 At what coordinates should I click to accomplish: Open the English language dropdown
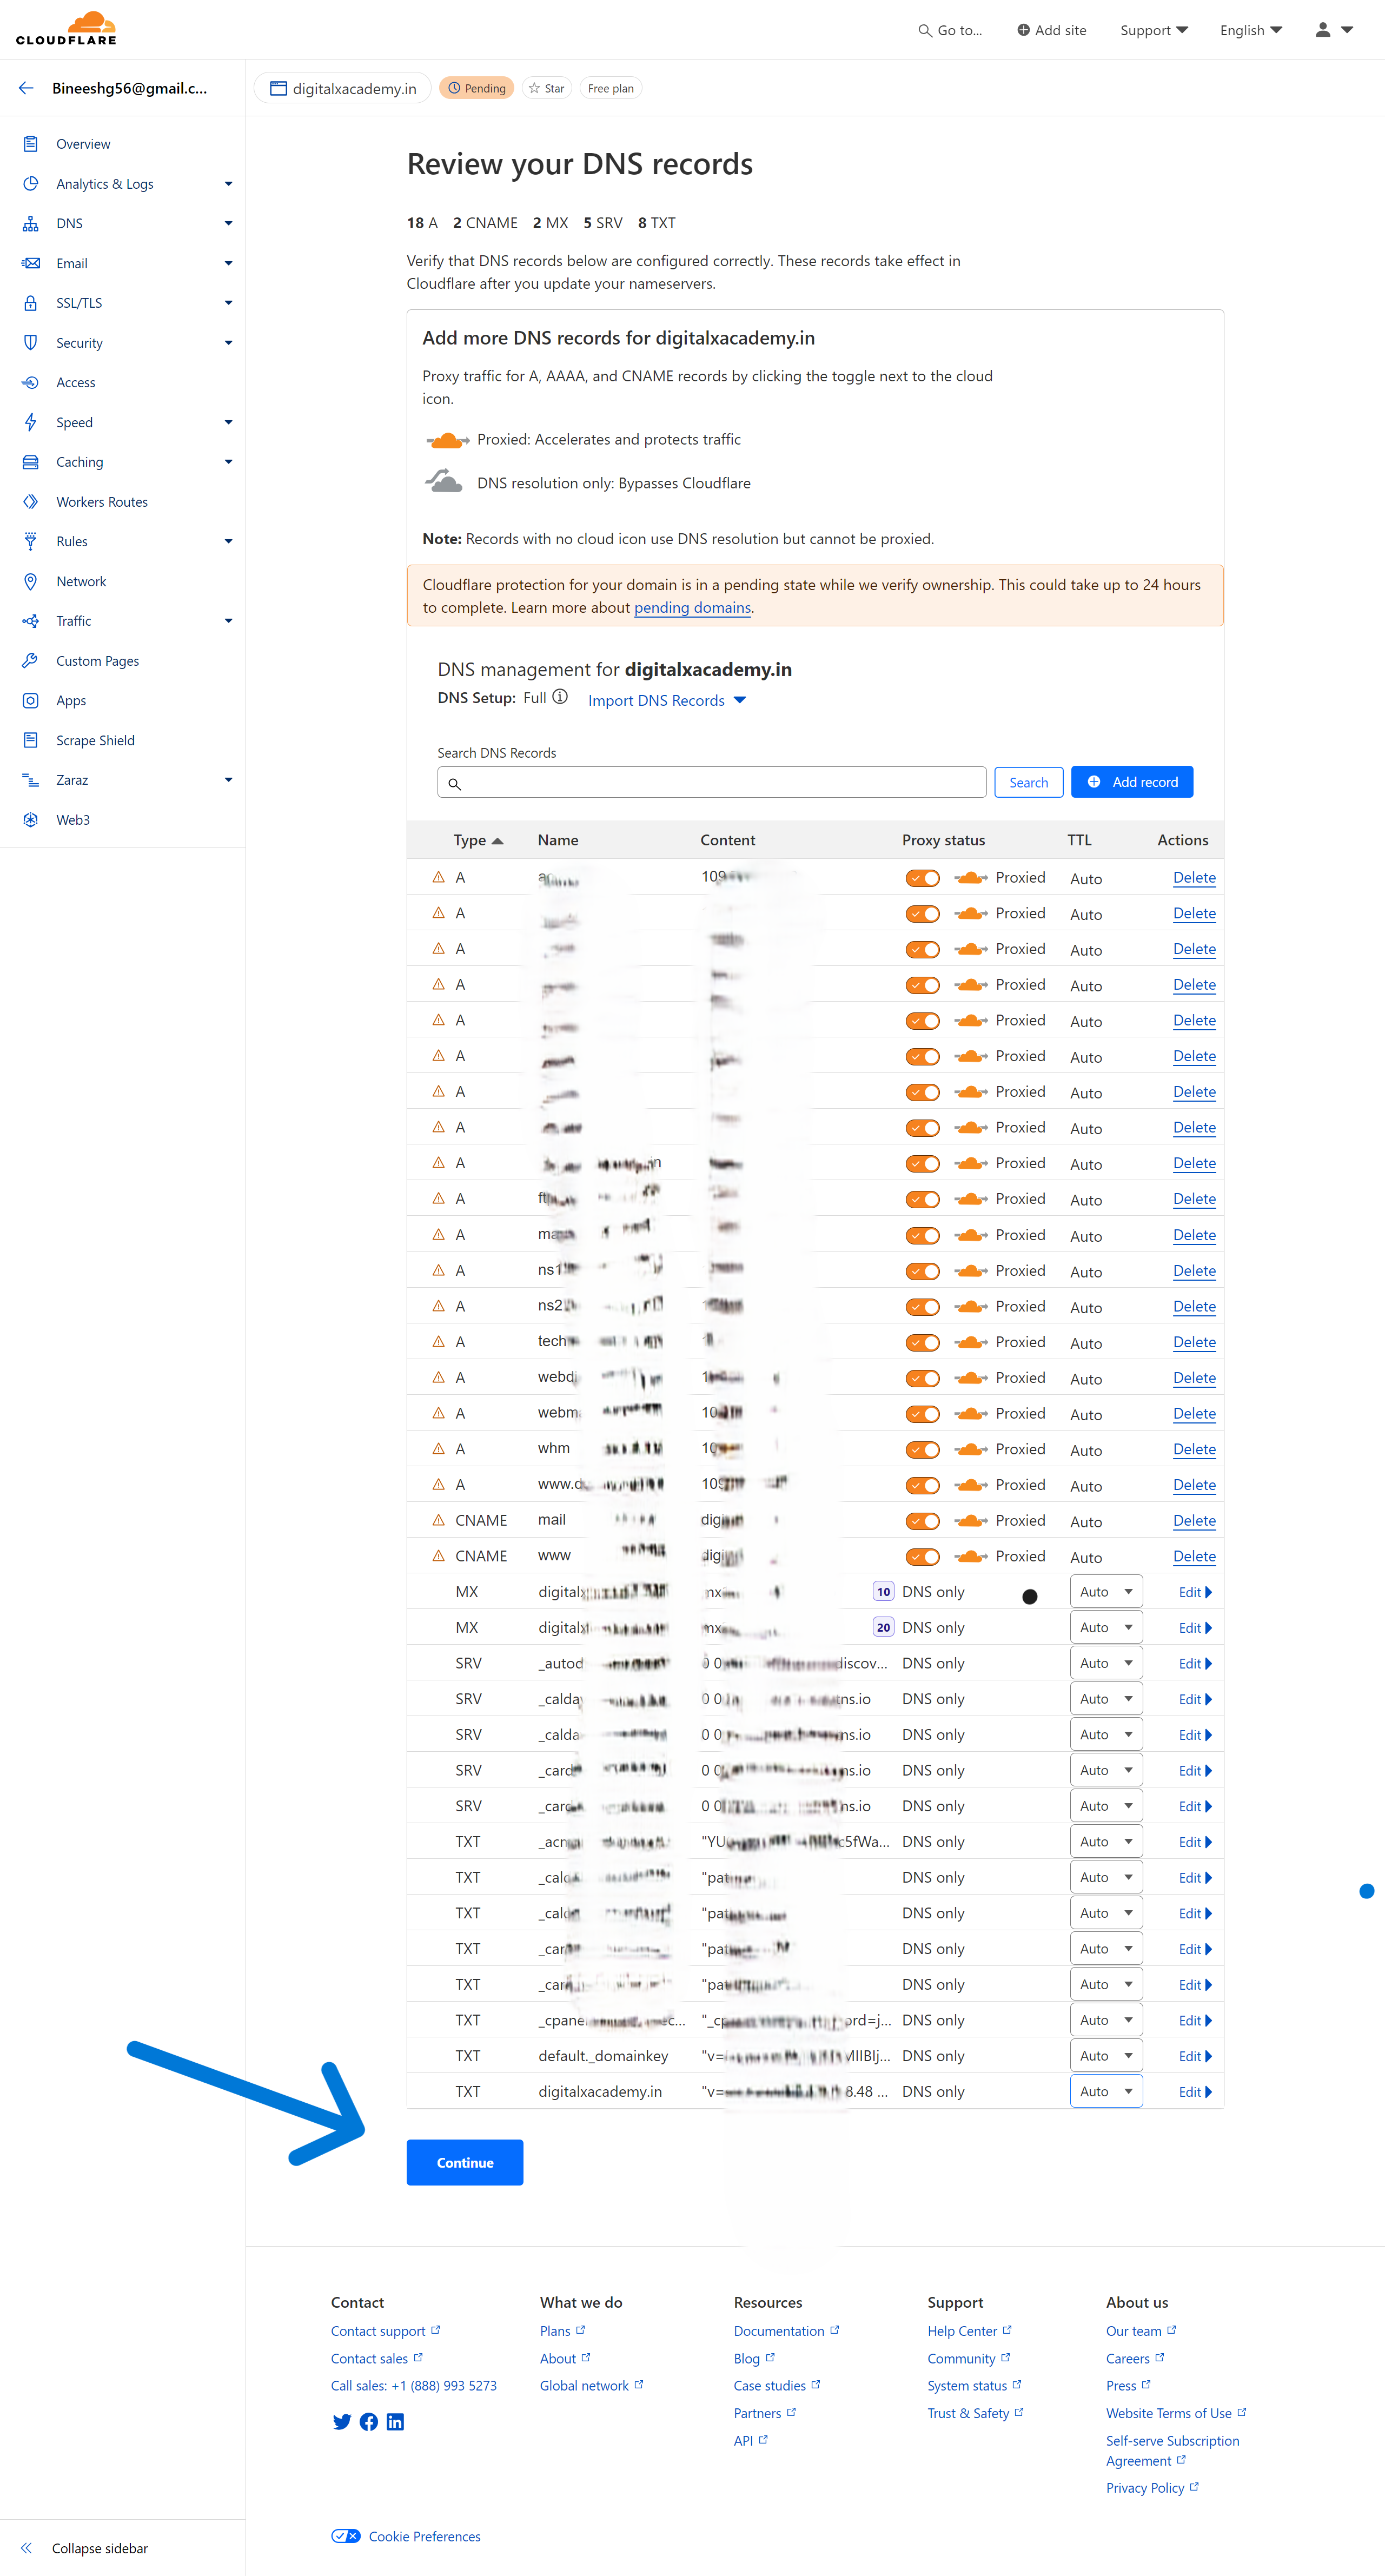click(x=1251, y=30)
